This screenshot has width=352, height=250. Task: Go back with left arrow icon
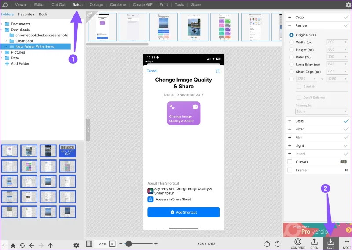click(x=32, y=246)
